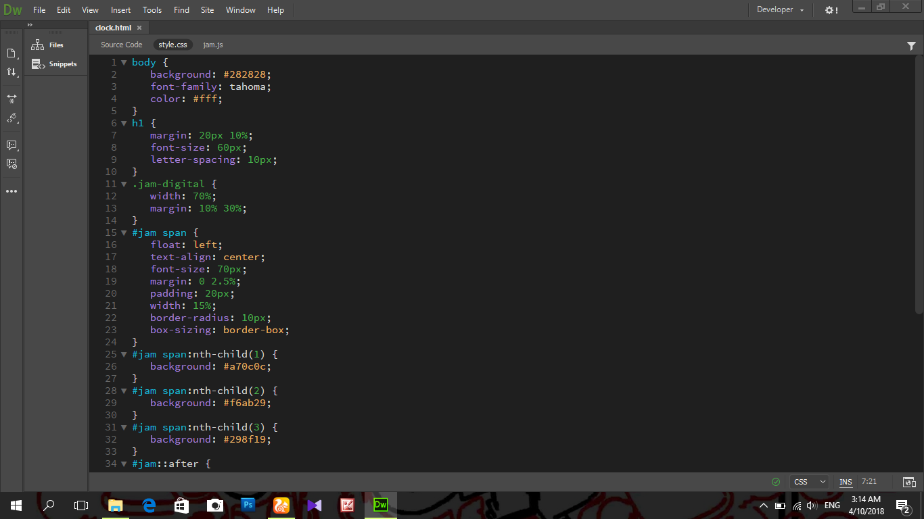This screenshot has height=519, width=924.
Task: Open Dreamweaver preferences gear icon
Action: [830, 10]
